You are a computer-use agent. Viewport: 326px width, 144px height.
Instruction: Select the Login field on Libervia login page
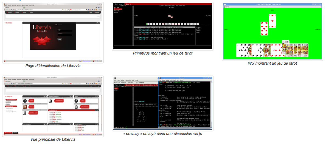point(65,31)
